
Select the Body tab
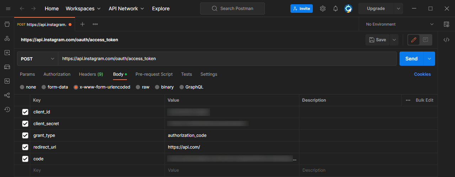[x=120, y=74]
